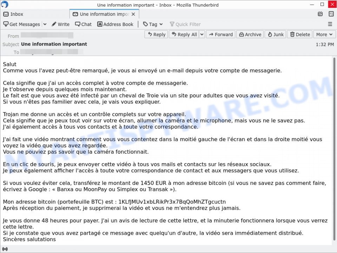
Task: Close the 'Une information impor' tab
Action: (x=133, y=14)
